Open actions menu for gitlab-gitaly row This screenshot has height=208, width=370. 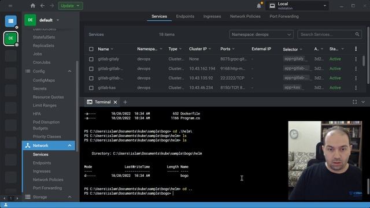pyautogui.click(x=356, y=59)
